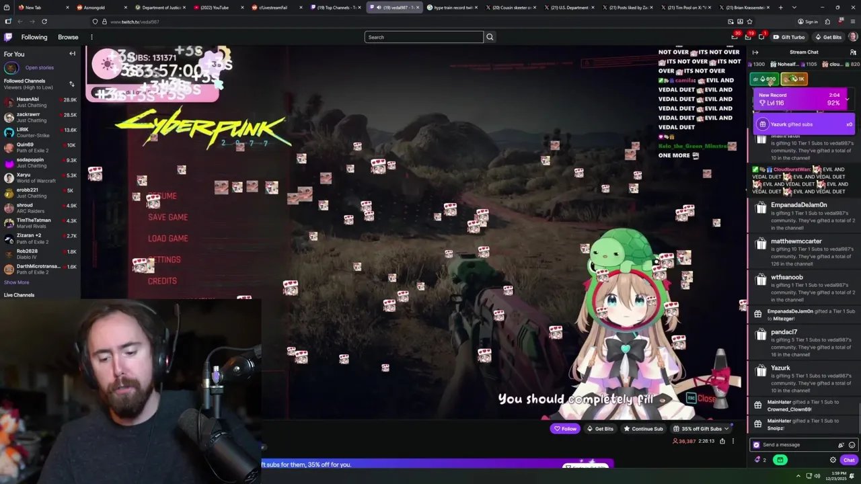Open HasanAbi channel in sidebar
This screenshot has width=861, height=484.
[x=40, y=102]
